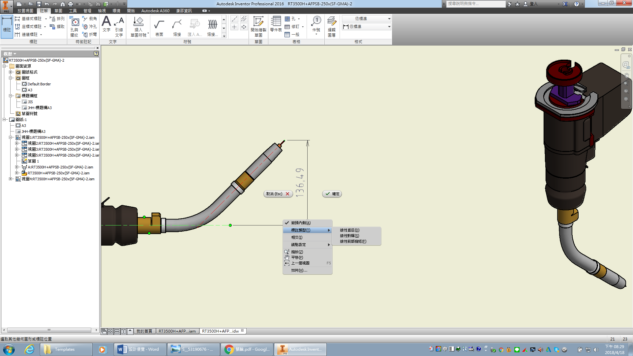The height and width of the screenshot is (356, 633).
Task: Toggle 箭頭內側(A) checked option in context menu
Action: pyautogui.click(x=307, y=223)
